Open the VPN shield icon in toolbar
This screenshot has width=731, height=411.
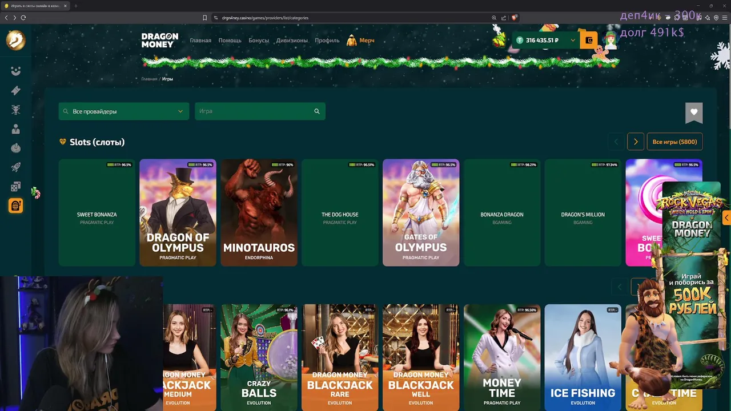(716, 18)
